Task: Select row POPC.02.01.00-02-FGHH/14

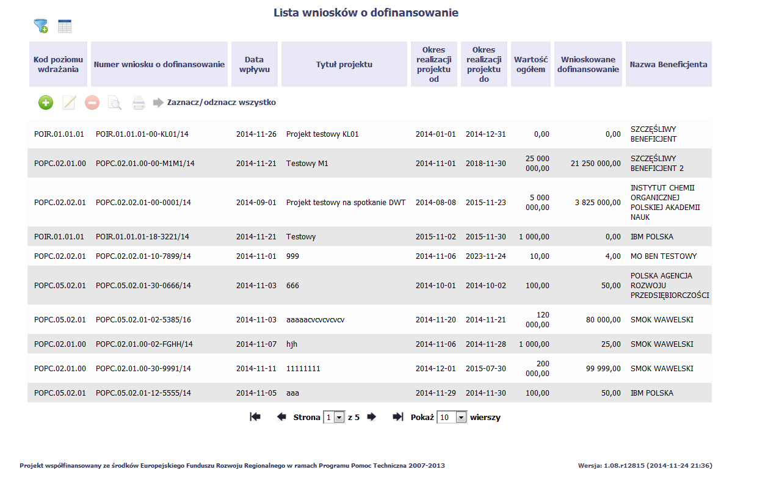Action: click(369, 344)
